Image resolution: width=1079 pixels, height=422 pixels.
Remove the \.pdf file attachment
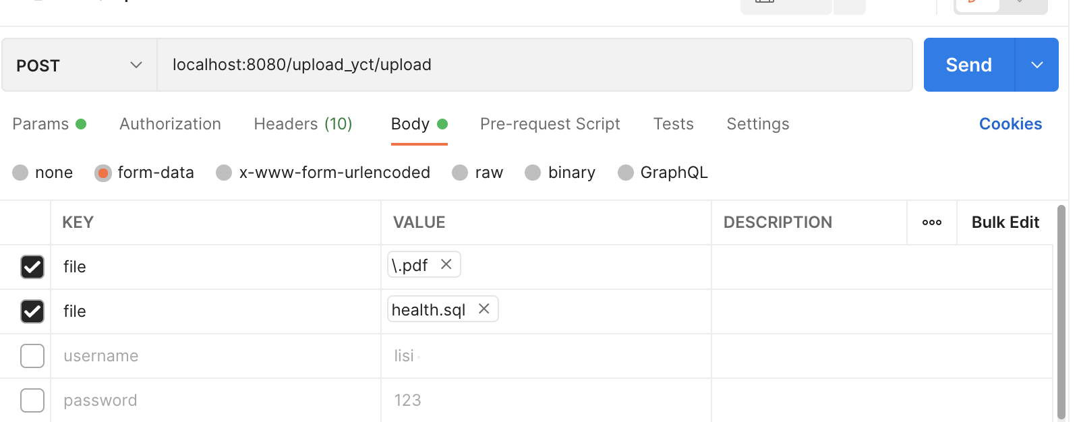[446, 265]
